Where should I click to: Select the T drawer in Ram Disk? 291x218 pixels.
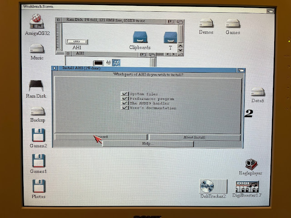coord(171,38)
